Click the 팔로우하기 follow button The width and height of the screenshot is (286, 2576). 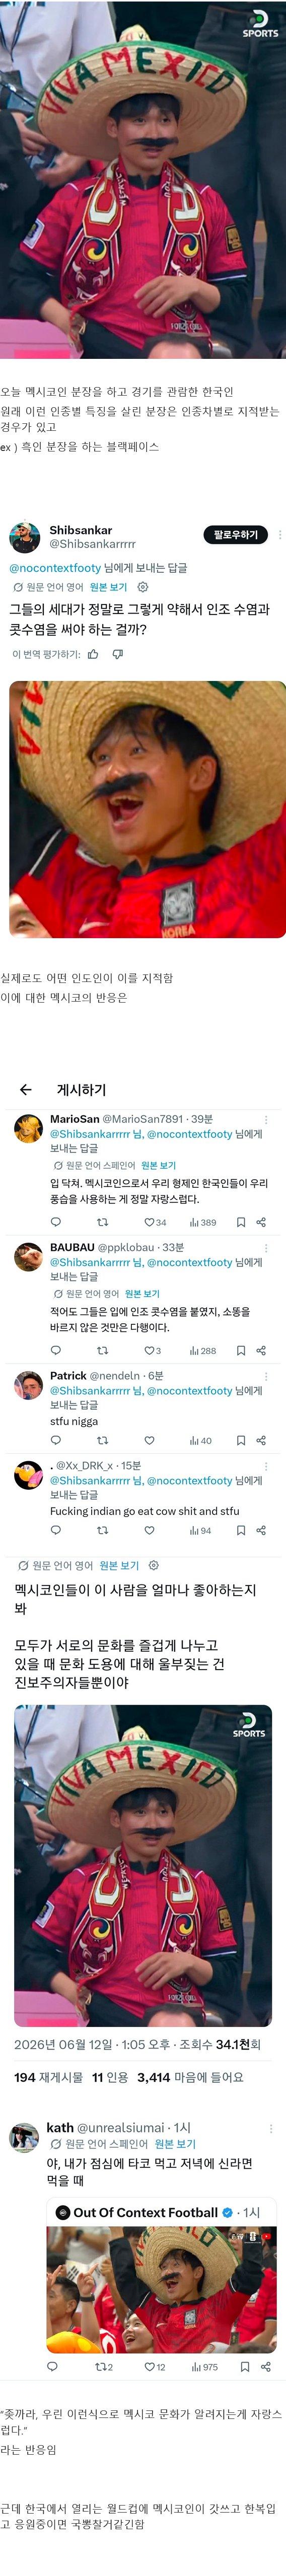coord(235,535)
